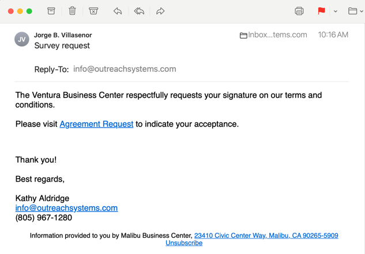Click the Unsubscribe link

tap(184, 243)
